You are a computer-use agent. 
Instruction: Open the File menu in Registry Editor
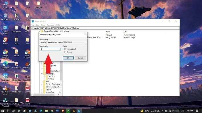point(33,25)
